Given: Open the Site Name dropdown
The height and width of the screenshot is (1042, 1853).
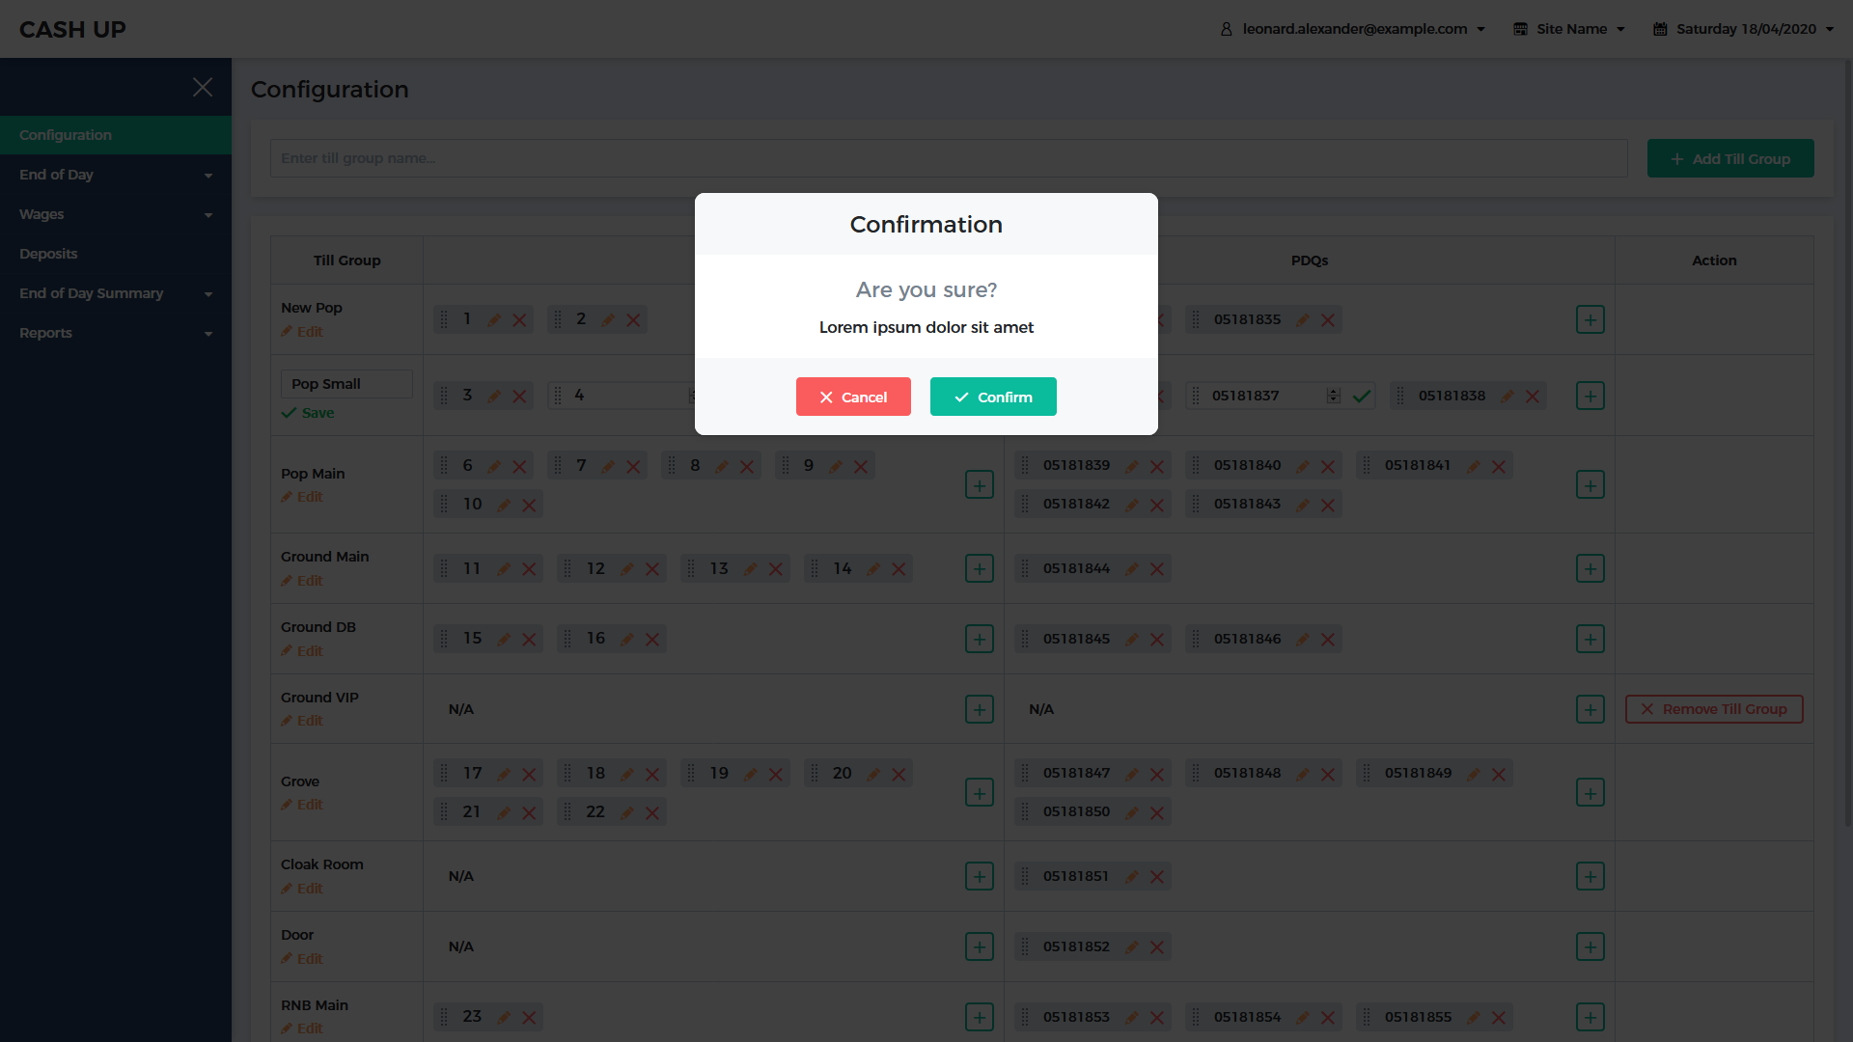Looking at the screenshot, I should point(1569,29).
